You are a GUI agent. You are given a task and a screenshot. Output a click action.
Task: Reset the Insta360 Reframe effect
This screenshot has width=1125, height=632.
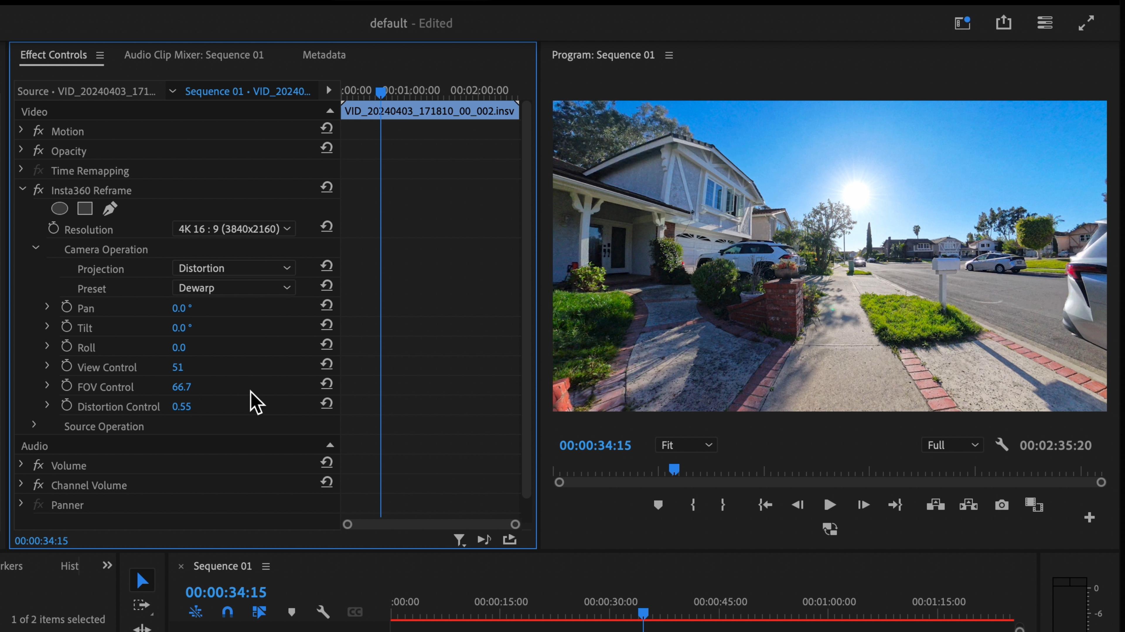pos(327,187)
